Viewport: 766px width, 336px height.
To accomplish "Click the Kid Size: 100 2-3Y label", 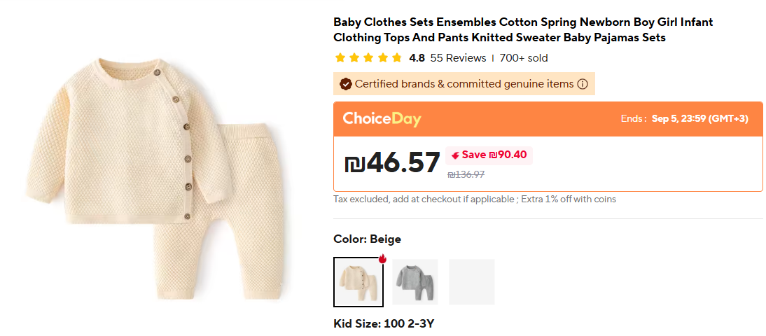I will pos(385,324).
